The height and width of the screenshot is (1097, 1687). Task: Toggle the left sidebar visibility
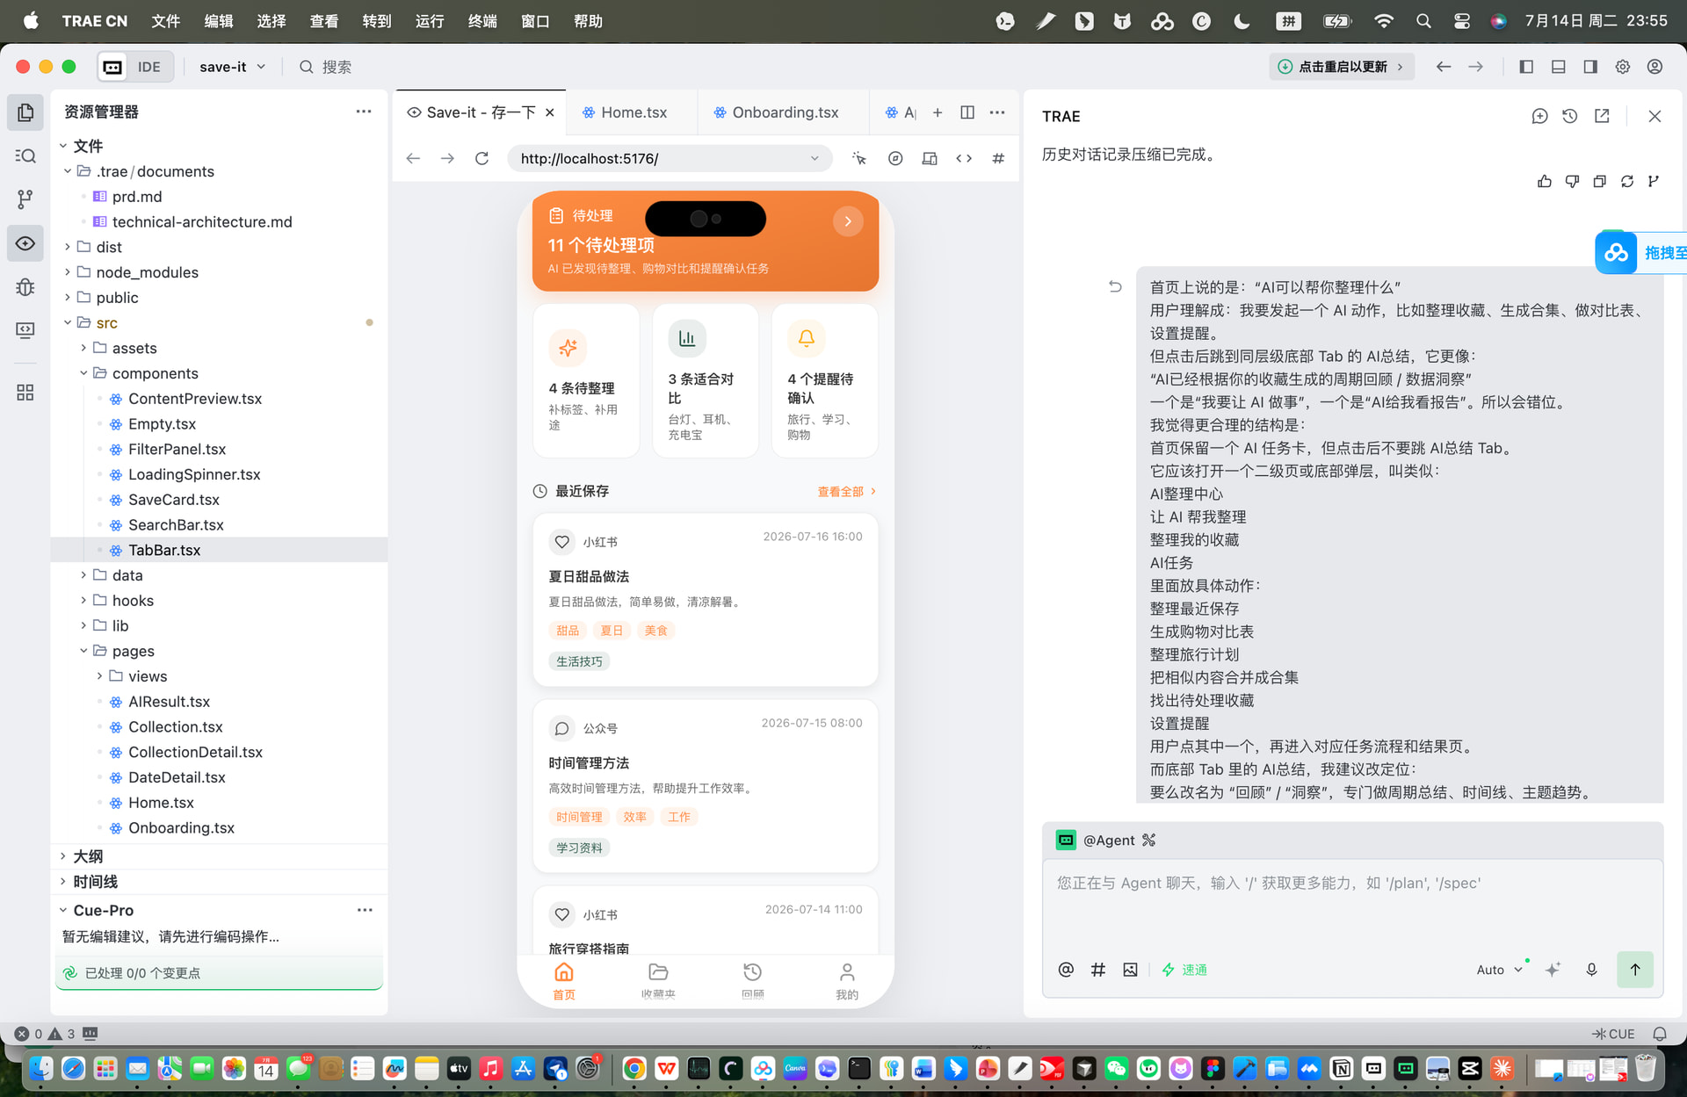coord(1526,67)
